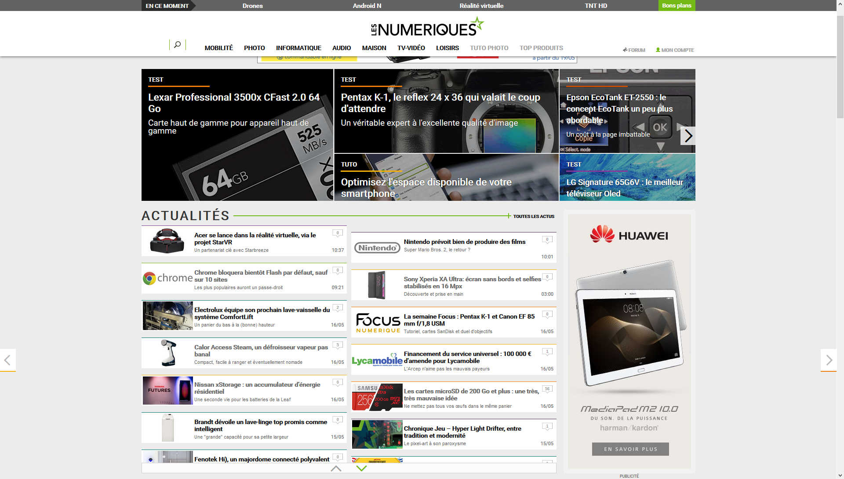Open Sony Xperia XA Ultra headline
This screenshot has width=844, height=479.
pyautogui.click(x=473, y=283)
